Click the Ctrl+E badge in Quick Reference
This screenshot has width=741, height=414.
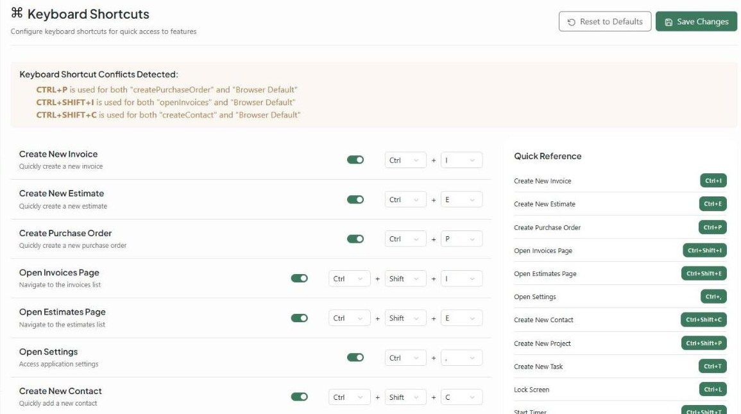713,203
